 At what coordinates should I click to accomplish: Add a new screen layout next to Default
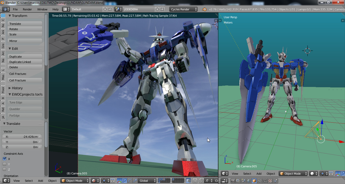(105, 9)
